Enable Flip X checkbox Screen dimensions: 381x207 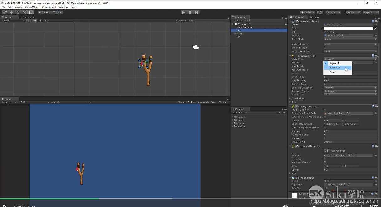pyautogui.click(x=325, y=32)
